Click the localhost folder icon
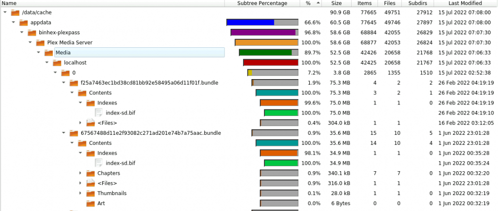The width and height of the screenshot is (498, 211). tap(57, 63)
